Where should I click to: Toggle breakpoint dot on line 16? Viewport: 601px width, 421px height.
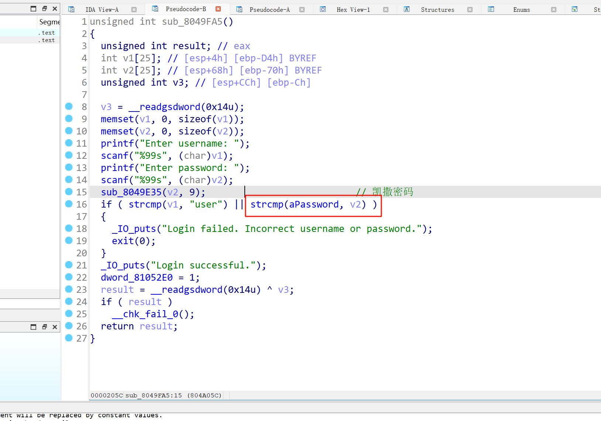(x=69, y=204)
